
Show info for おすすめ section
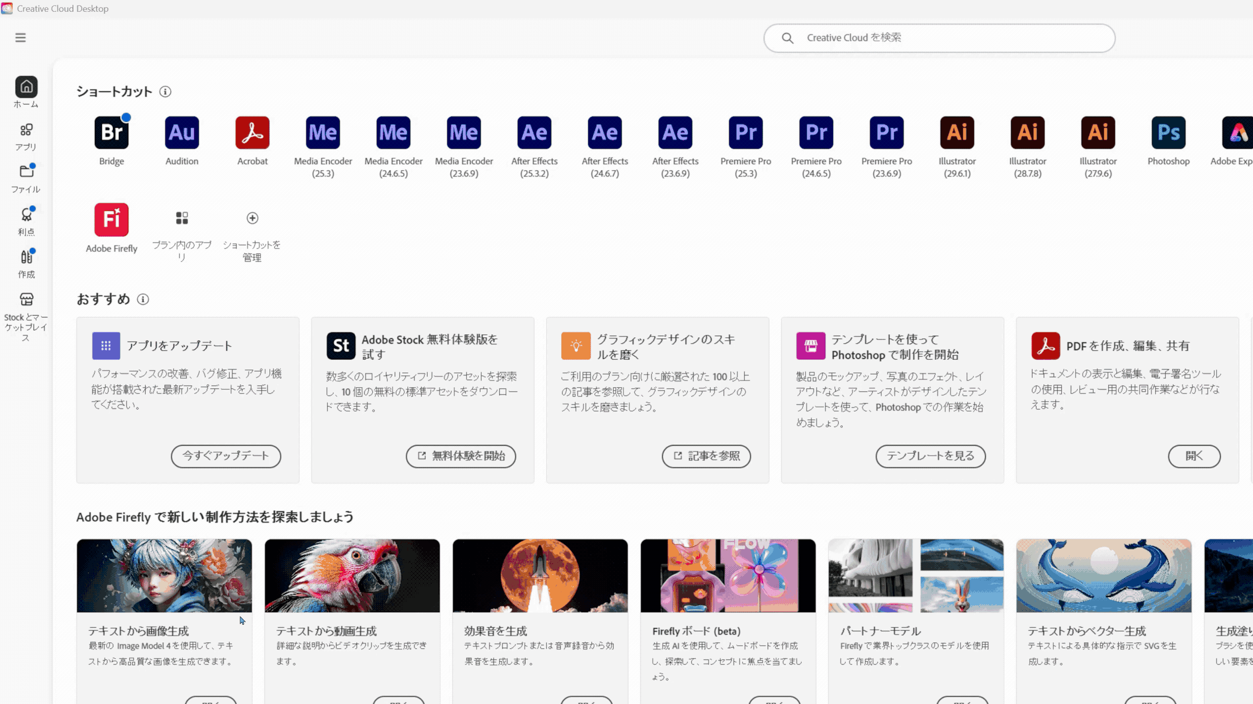click(143, 299)
